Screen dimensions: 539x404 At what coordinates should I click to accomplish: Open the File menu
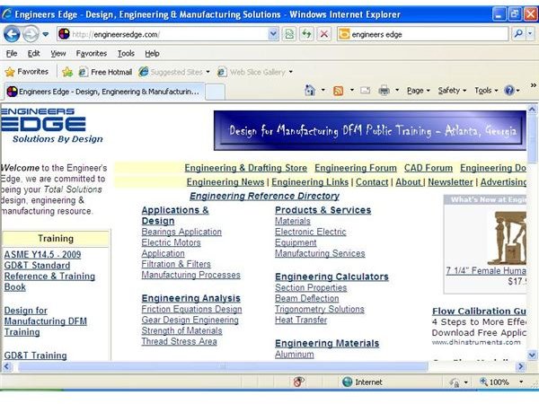point(12,53)
